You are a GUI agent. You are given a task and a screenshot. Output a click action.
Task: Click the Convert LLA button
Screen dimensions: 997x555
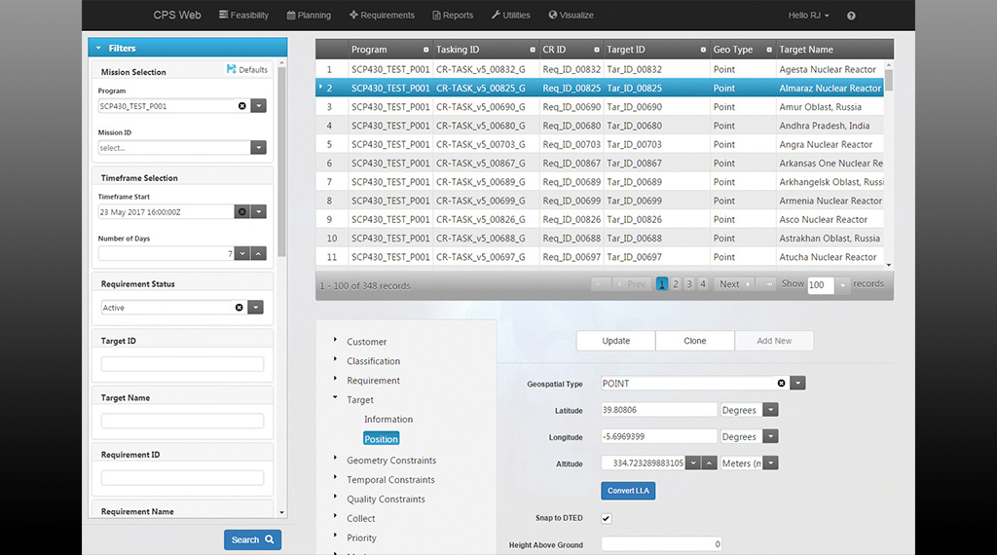628,491
